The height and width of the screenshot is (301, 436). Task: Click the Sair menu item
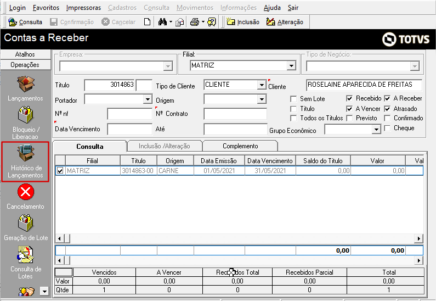tap(293, 8)
